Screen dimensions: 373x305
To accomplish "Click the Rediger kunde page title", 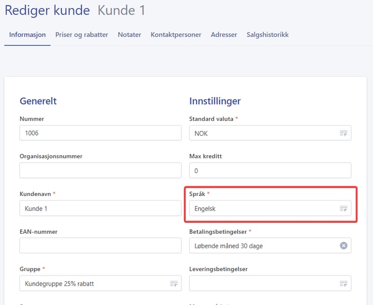I will (x=47, y=11).
